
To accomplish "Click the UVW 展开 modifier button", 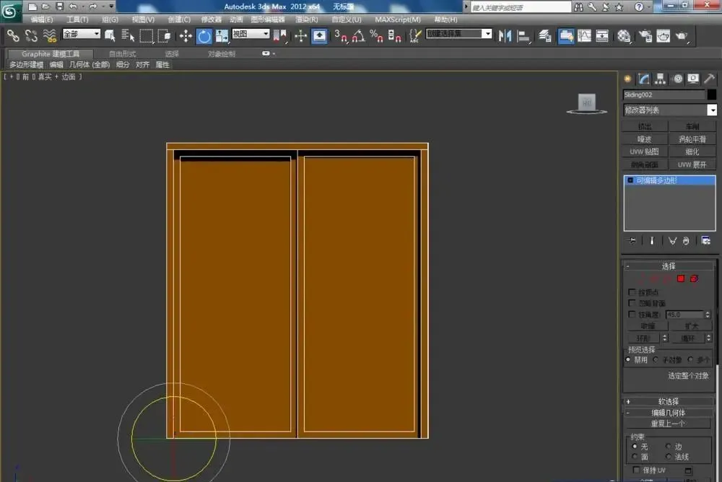I will (692, 165).
